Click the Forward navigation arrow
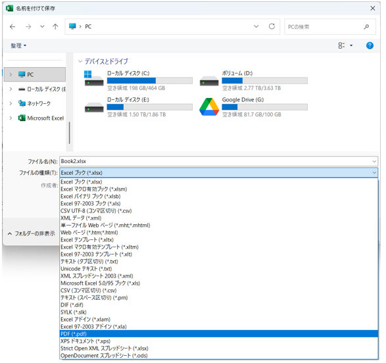Screen dimensions: 386x363 pyautogui.click(x=28, y=26)
